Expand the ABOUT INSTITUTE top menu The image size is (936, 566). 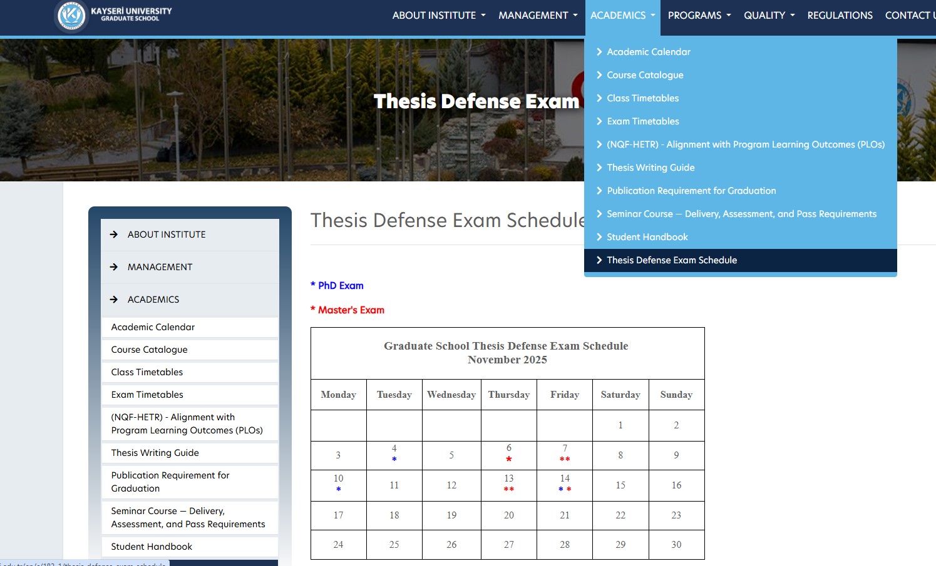(438, 16)
